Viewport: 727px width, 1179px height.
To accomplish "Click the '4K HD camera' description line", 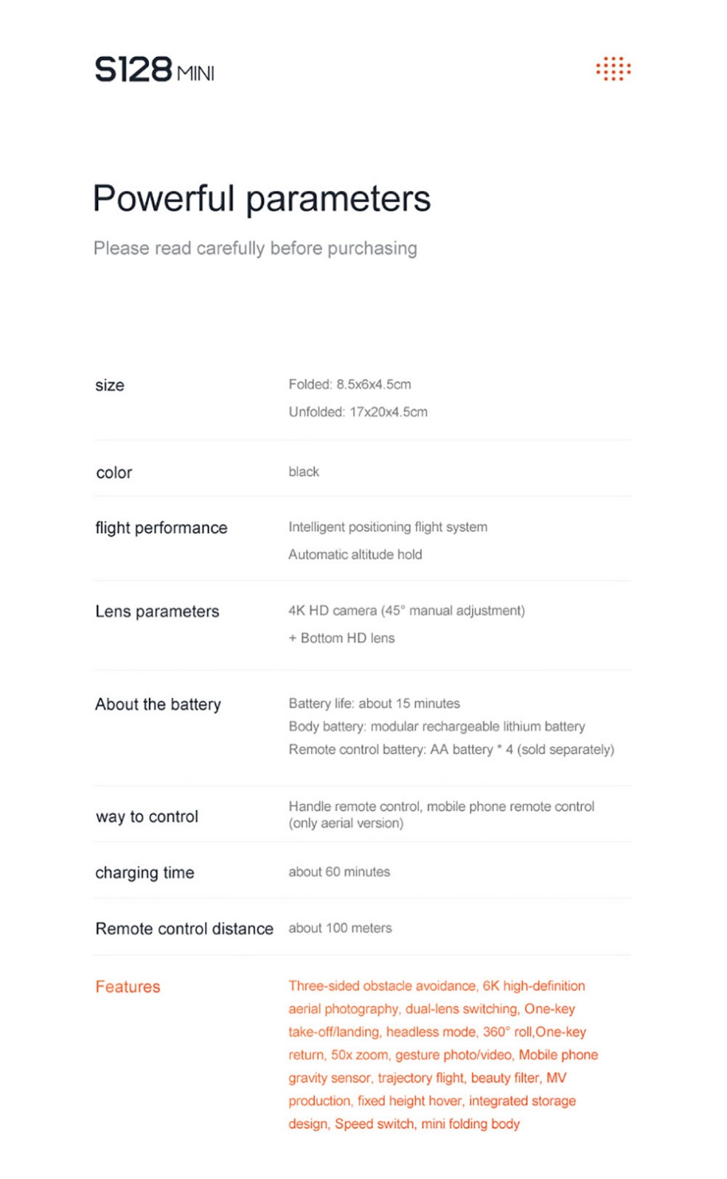I will click(406, 611).
